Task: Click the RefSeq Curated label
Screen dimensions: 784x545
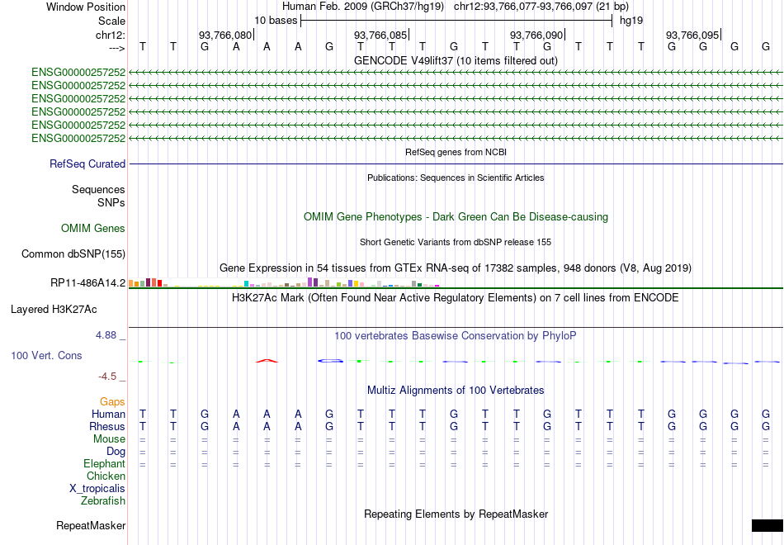Action: (x=87, y=163)
